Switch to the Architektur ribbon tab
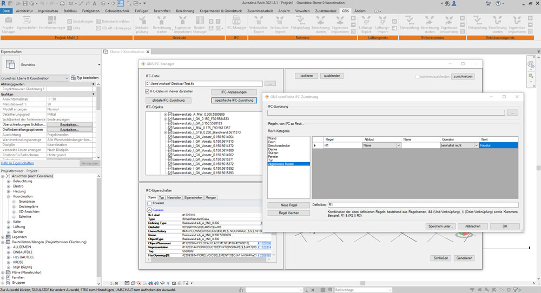 point(24,11)
